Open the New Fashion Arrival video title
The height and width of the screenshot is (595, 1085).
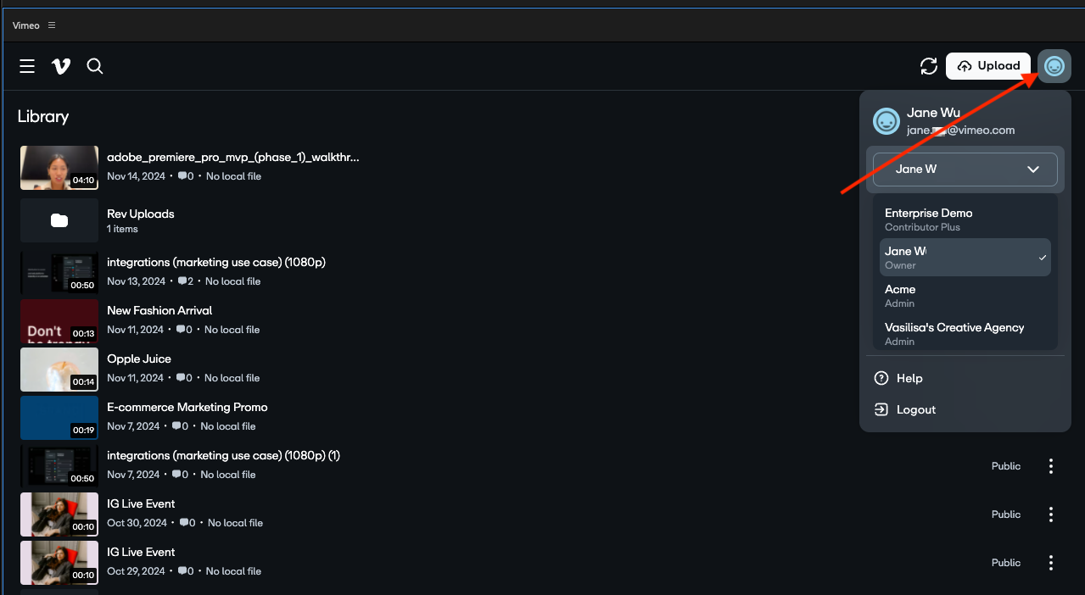click(x=159, y=310)
